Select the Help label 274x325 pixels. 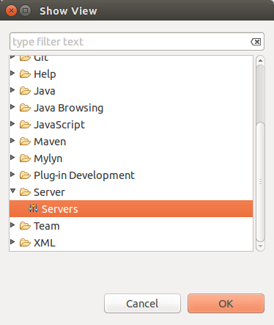tap(45, 74)
